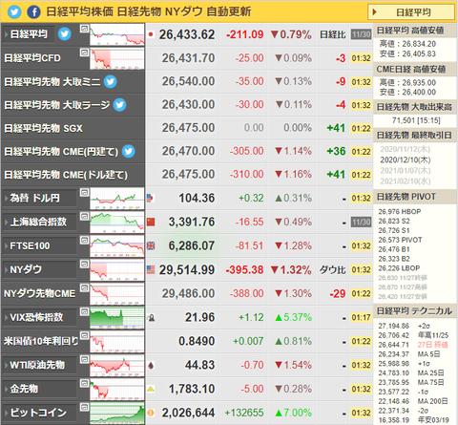Open the 米国債10年利回り row label
Screen dimensions: 458x425
point(41,341)
